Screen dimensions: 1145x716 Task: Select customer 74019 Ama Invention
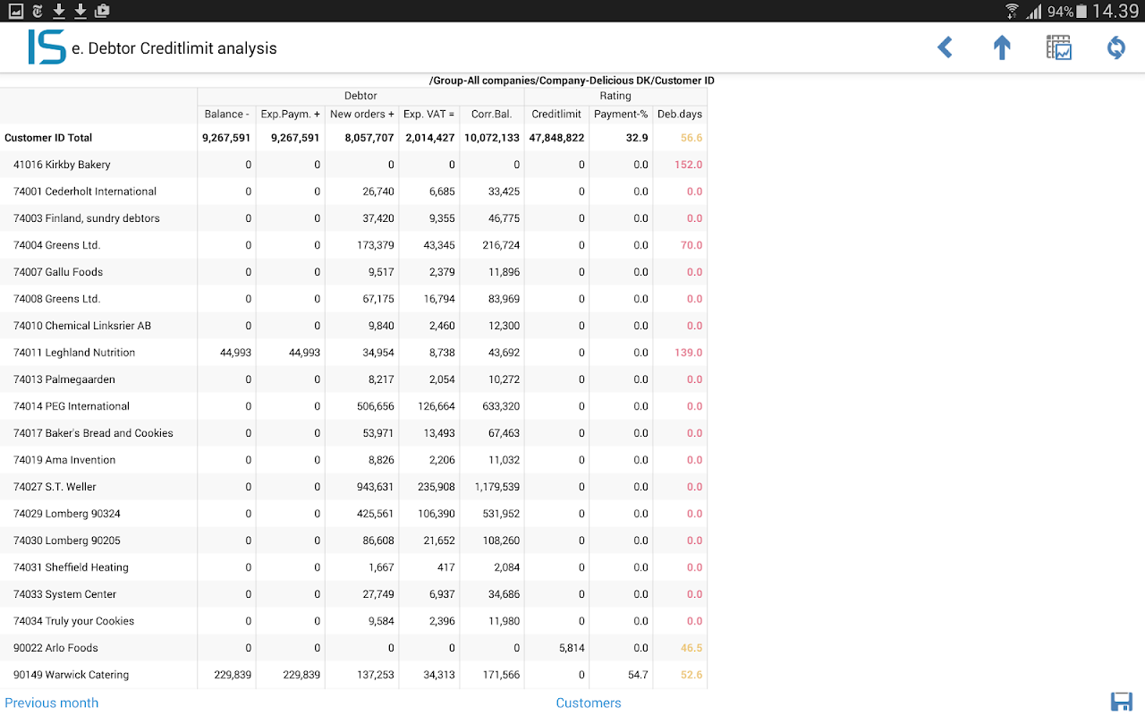pyautogui.click(x=353, y=460)
